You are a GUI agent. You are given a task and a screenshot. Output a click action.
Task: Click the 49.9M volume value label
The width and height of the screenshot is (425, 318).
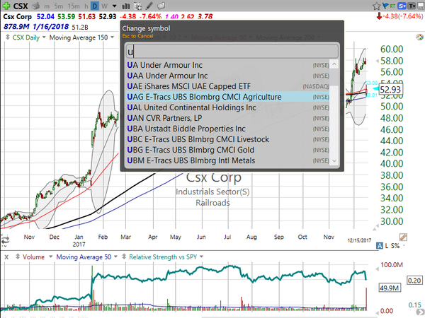[389, 288]
